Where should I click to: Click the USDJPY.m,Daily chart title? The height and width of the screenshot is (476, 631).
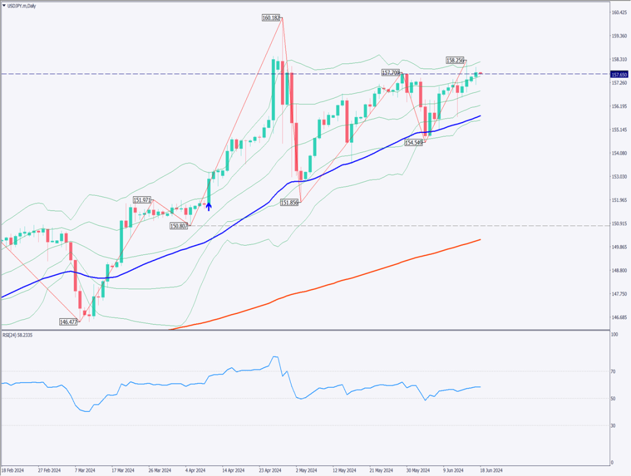click(22, 6)
